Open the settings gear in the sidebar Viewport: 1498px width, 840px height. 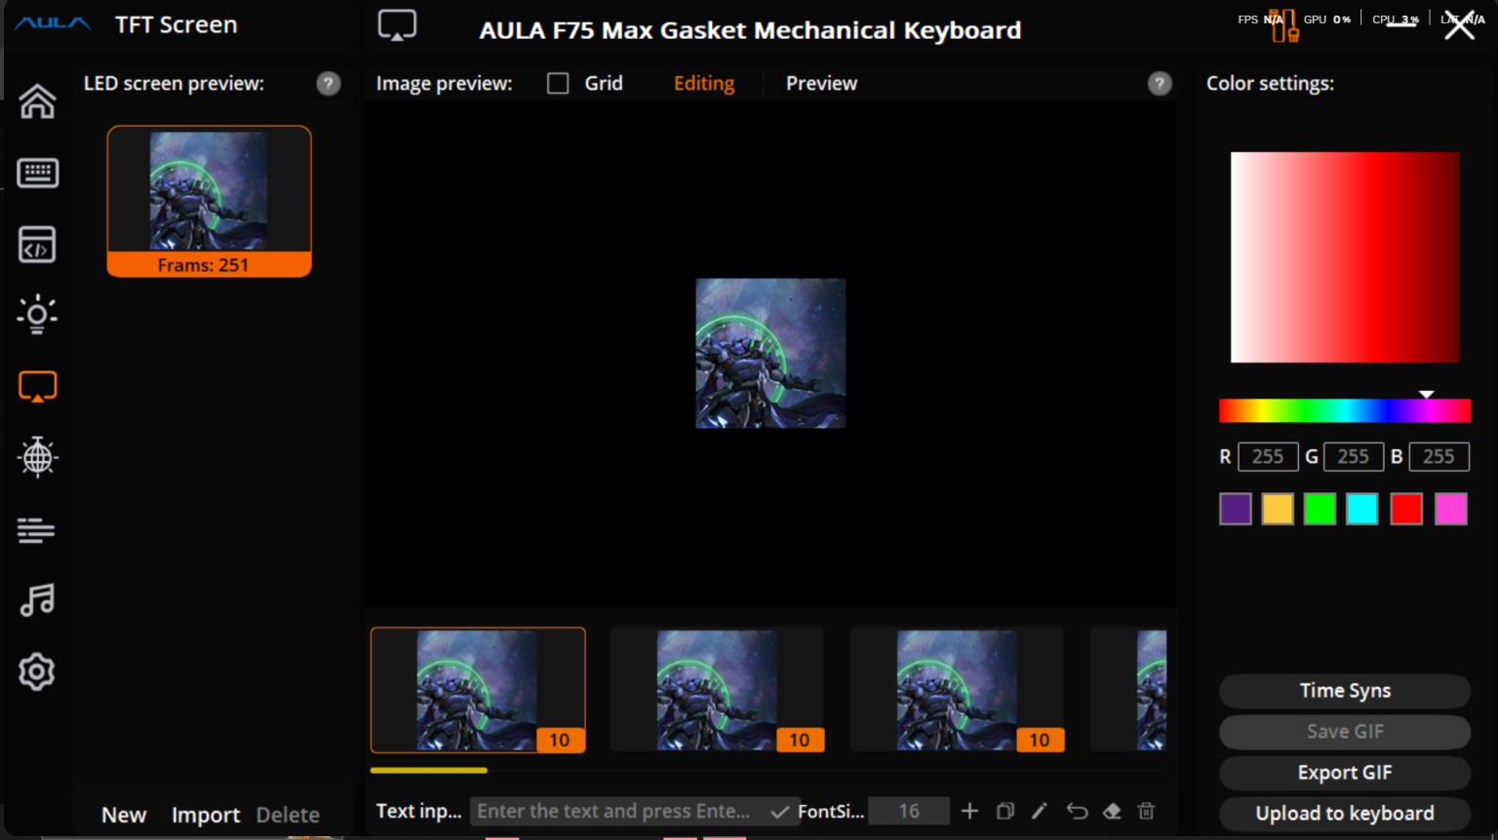(37, 671)
